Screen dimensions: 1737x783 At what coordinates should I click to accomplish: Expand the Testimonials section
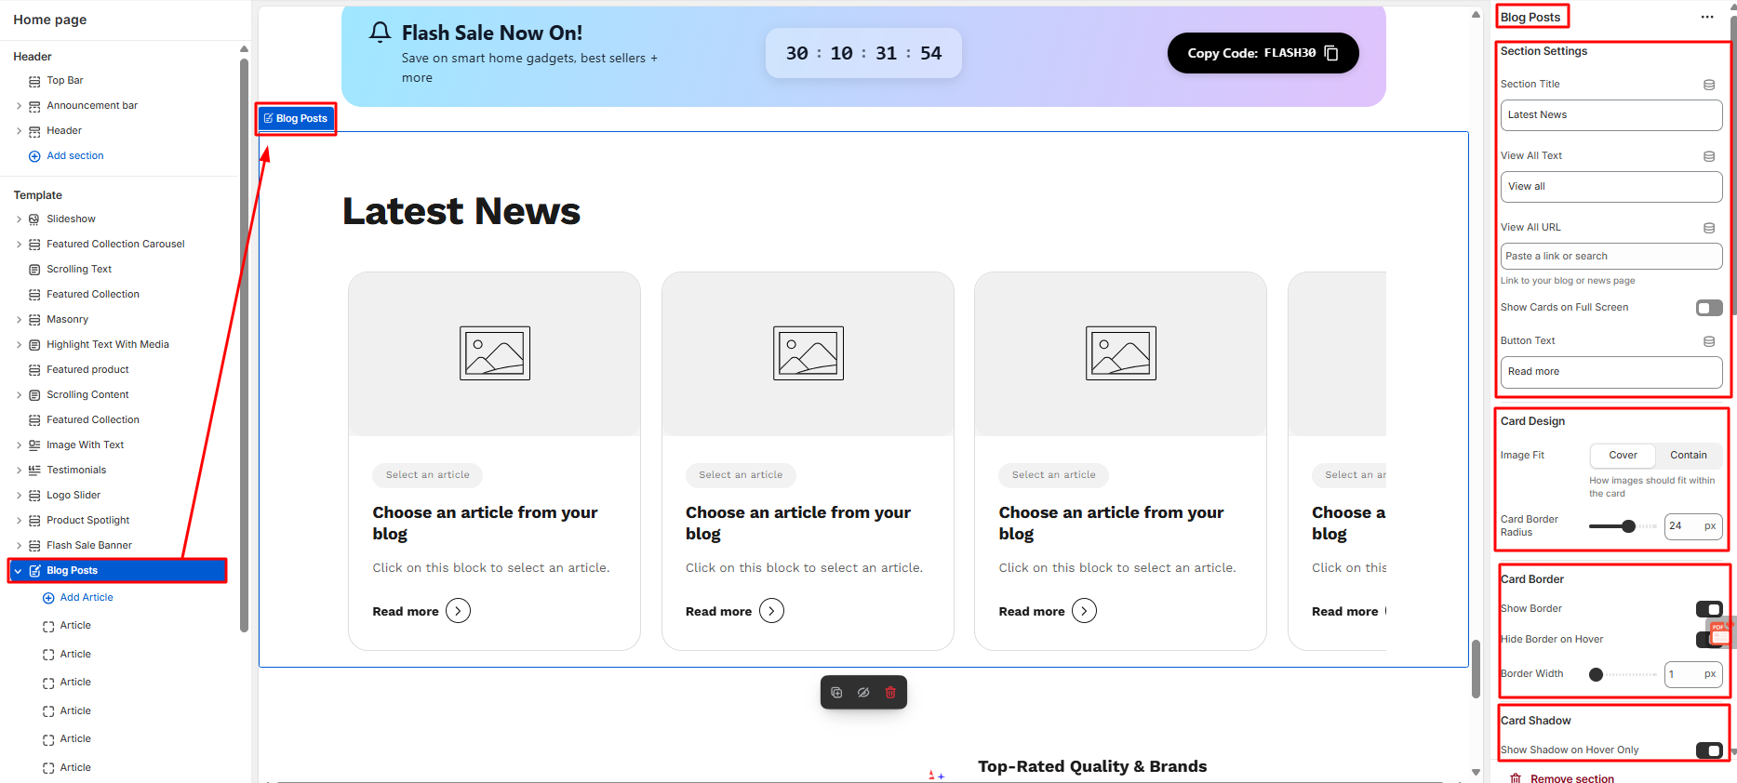[x=19, y=471]
